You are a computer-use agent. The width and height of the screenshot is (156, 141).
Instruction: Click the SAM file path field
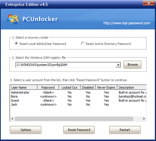tap(66, 65)
